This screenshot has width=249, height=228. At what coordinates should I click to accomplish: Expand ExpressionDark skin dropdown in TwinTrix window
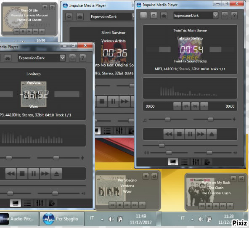coord(215,16)
